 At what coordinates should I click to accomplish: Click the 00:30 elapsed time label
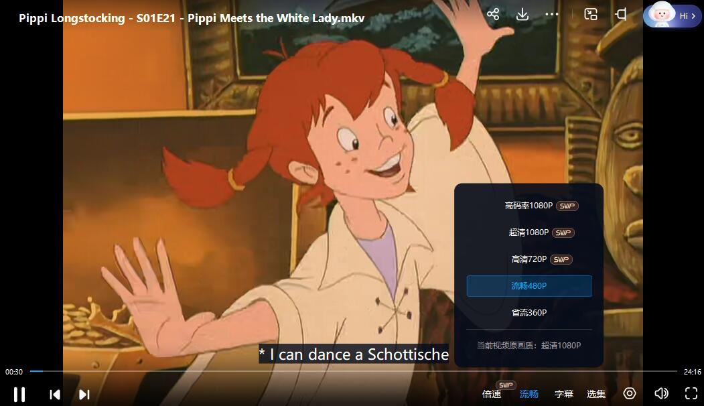point(14,372)
